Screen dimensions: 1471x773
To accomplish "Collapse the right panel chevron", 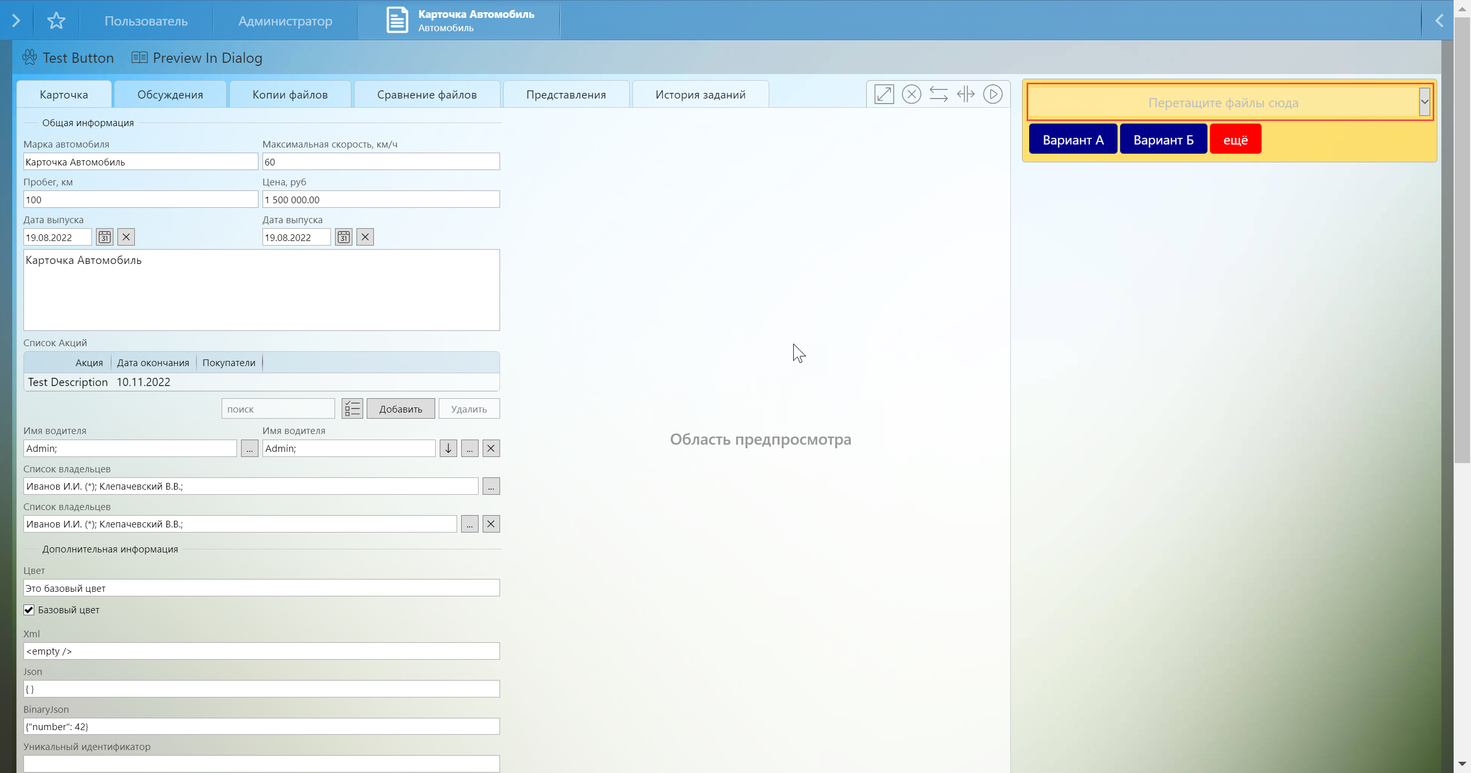I will (x=1439, y=20).
